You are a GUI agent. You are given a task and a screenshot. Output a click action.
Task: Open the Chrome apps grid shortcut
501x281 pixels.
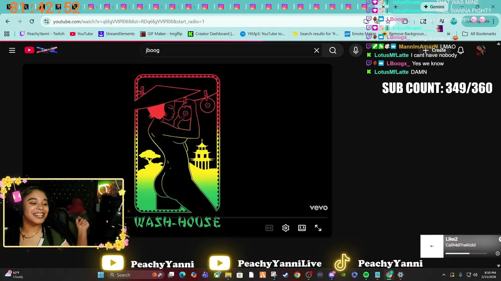(7, 34)
